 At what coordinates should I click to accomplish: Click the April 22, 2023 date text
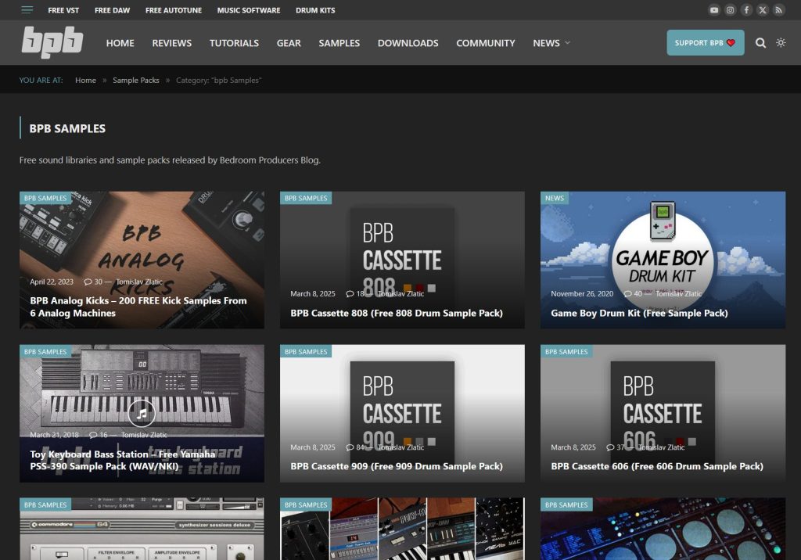click(x=52, y=282)
